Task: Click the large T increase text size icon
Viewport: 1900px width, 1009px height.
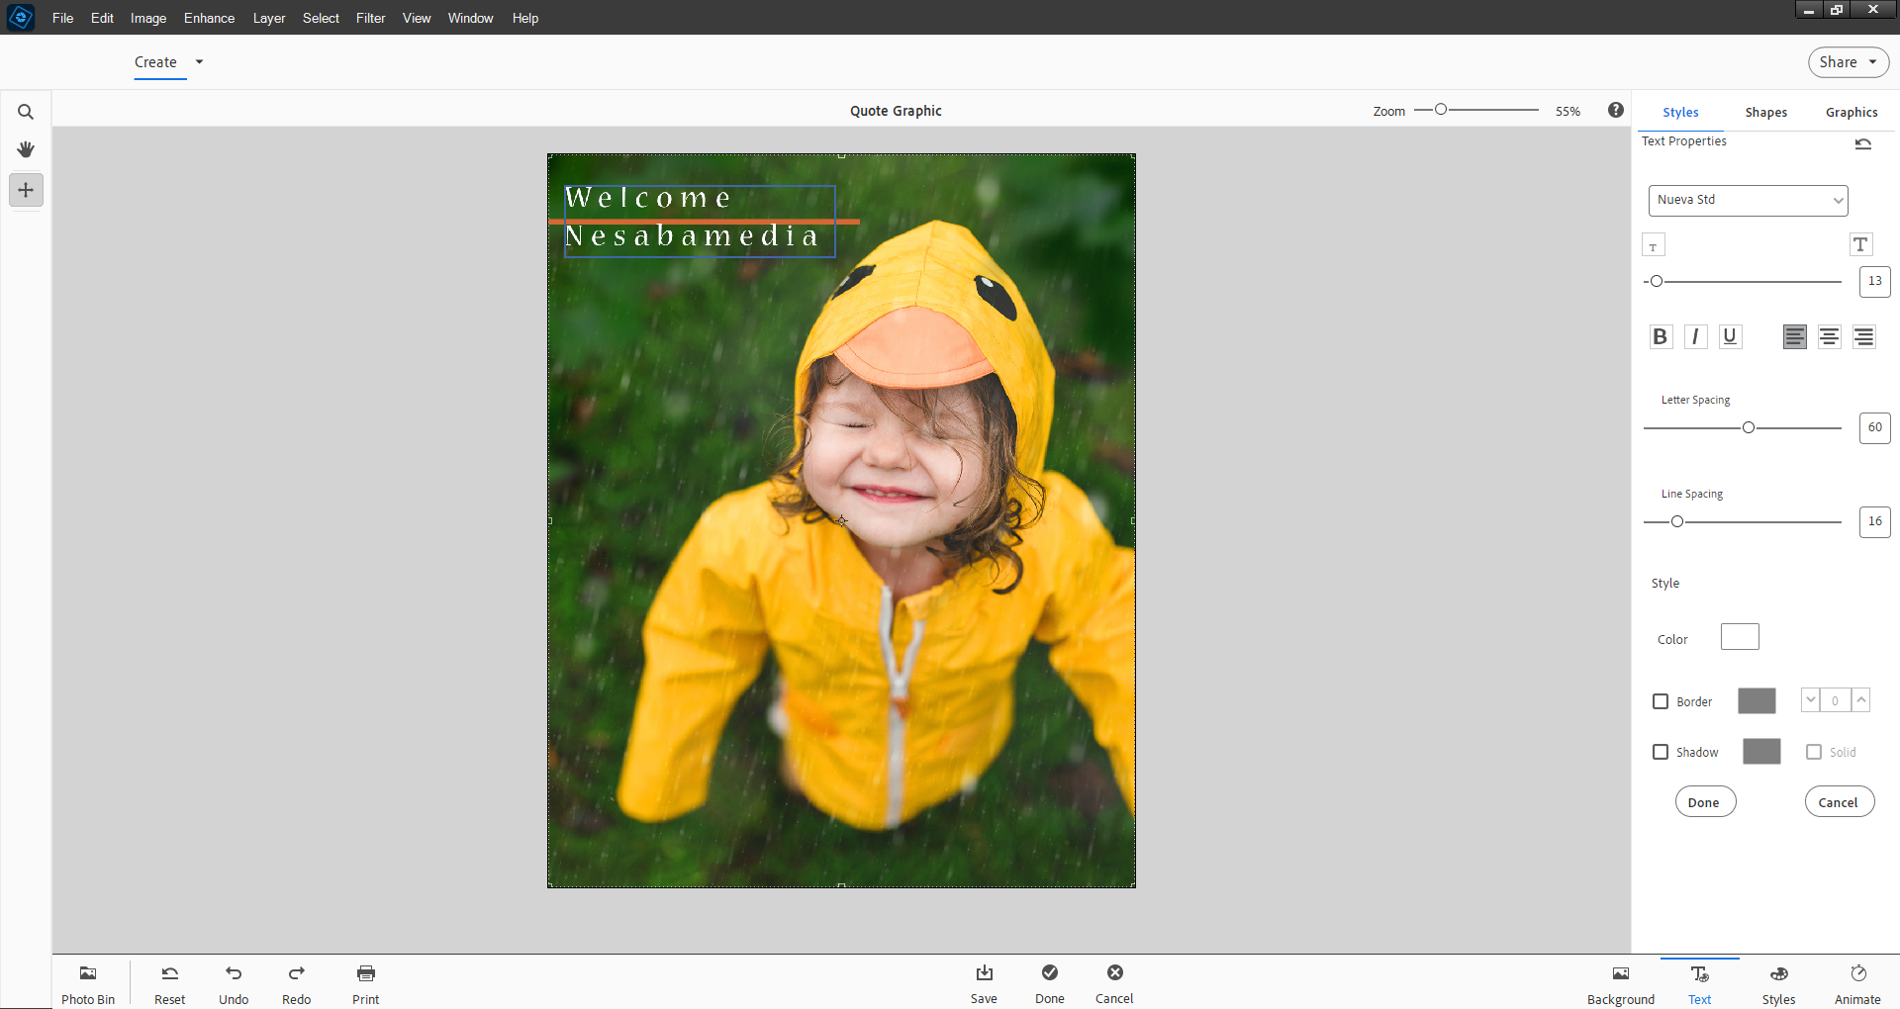Action: (1860, 244)
